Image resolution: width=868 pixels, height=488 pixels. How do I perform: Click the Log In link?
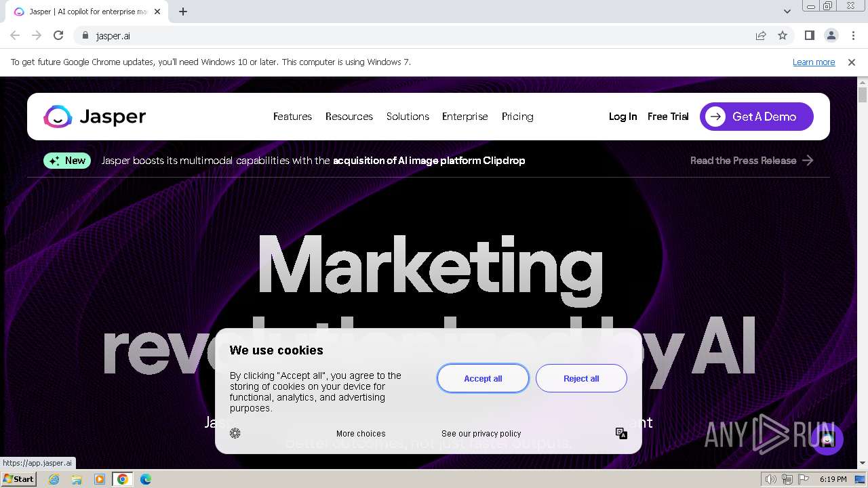[x=623, y=117]
